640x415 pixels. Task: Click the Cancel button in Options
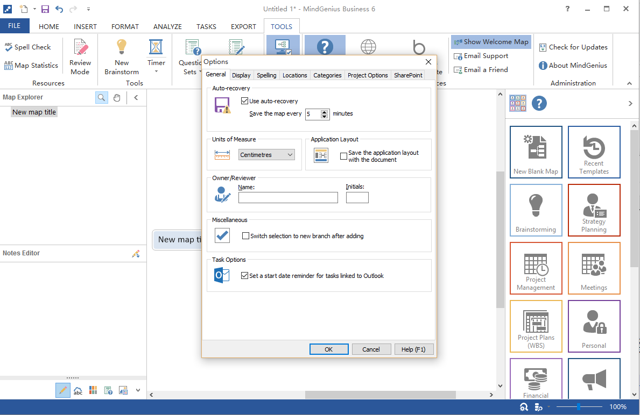[x=371, y=349]
